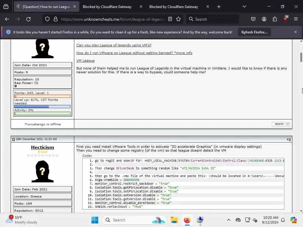Open the clock showing 10:20 AM
303x227 pixels.
point(270,220)
